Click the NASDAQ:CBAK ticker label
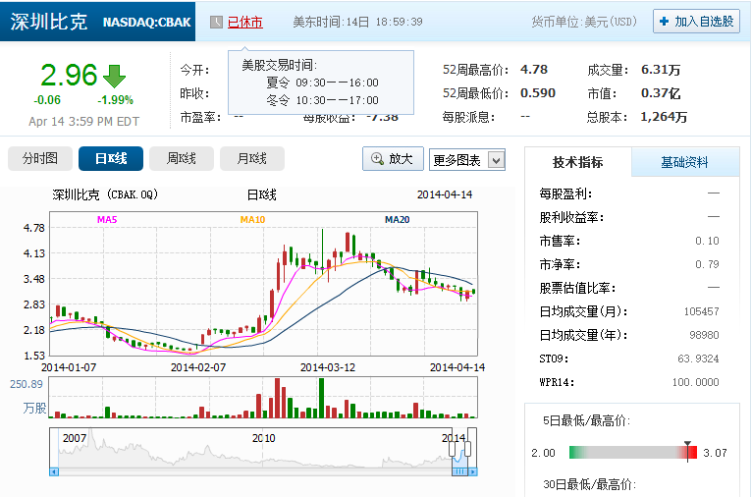The image size is (752, 497). [x=146, y=22]
